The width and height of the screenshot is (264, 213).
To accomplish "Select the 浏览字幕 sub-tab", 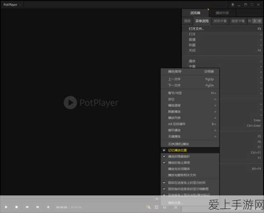I will (220, 21).
